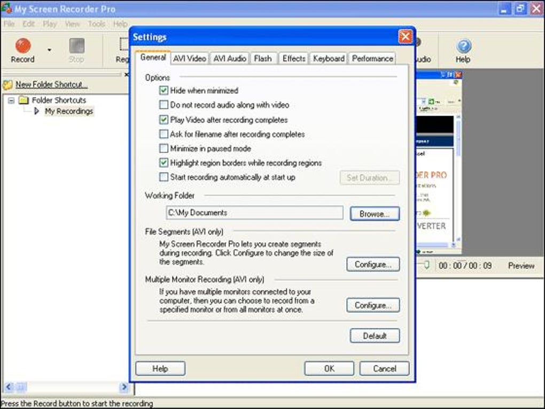Open the Keyboard tab
Image resolution: width=545 pixels, height=409 pixels.
329,58
